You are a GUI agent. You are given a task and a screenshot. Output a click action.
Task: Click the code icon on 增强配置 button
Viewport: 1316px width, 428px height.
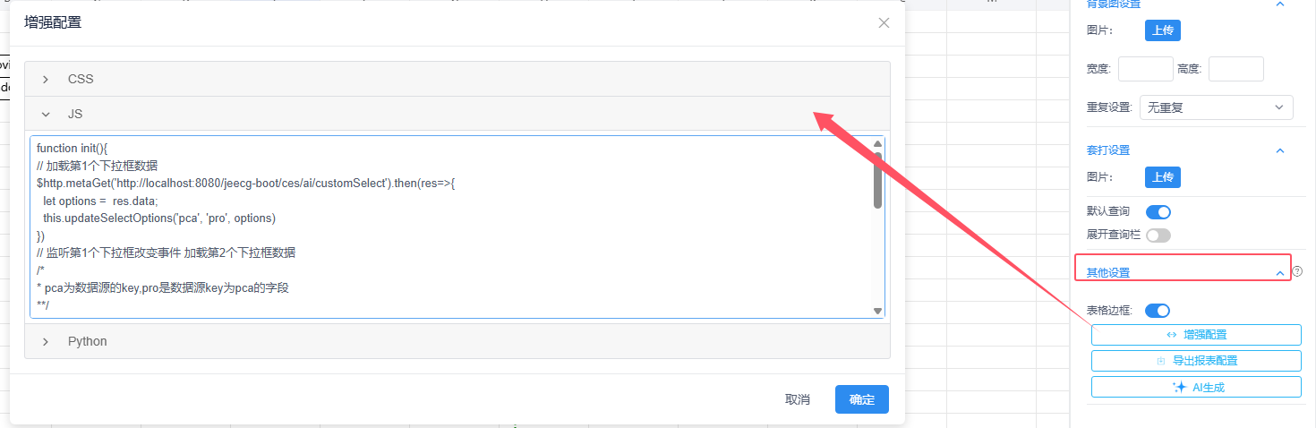click(x=1171, y=335)
